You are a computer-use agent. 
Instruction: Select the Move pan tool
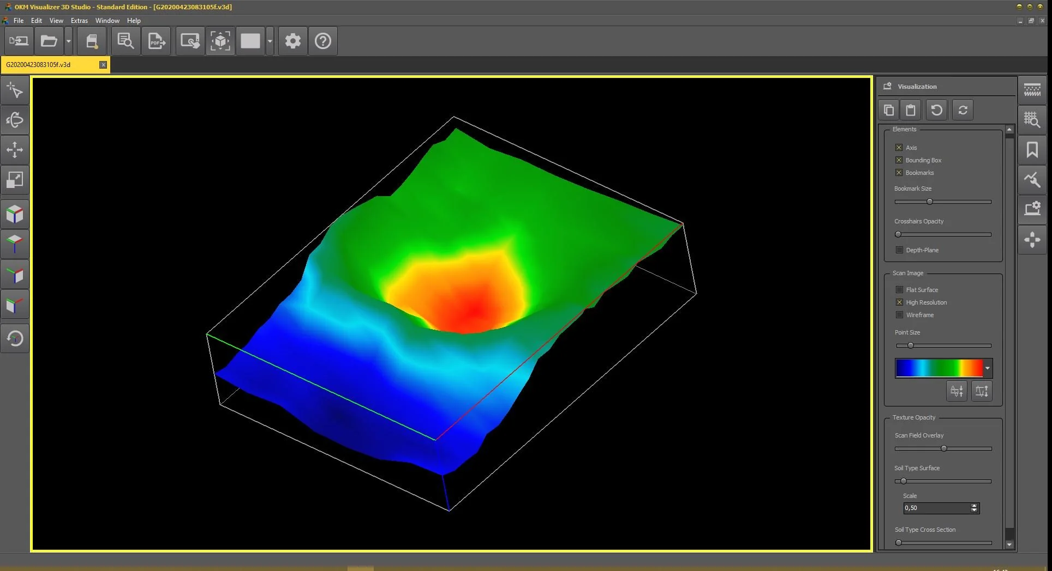(x=15, y=150)
